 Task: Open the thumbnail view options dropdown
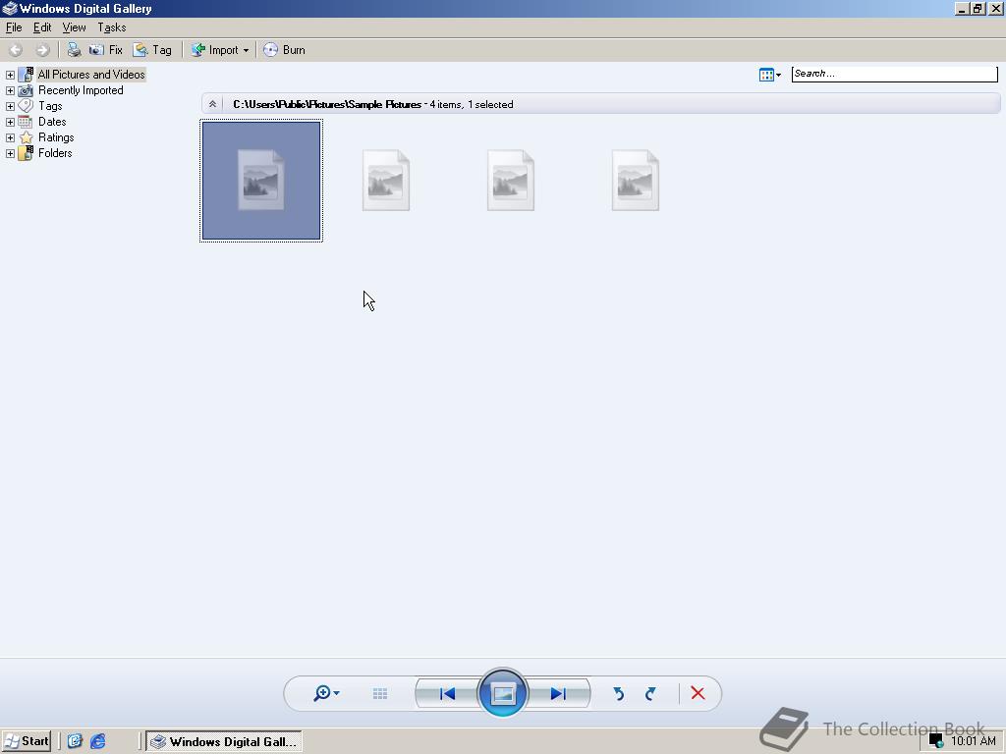click(x=770, y=75)
